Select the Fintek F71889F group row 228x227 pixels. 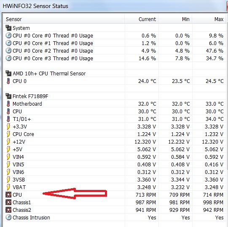coord(115,96)
